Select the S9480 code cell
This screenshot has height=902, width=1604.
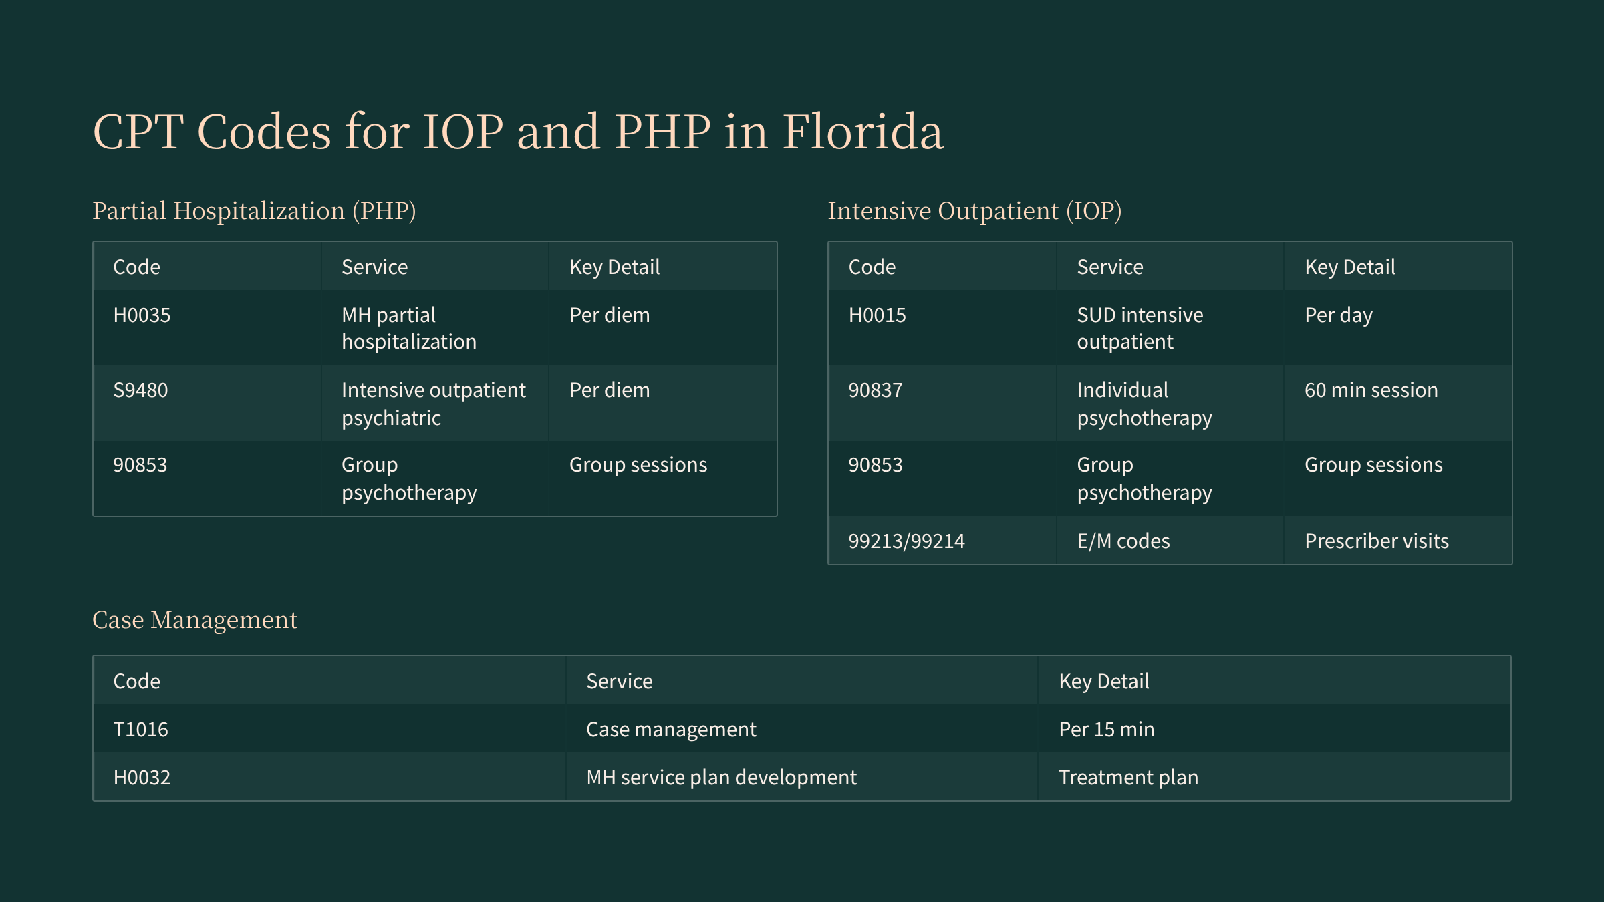140,390
